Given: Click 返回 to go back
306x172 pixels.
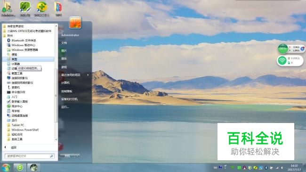Looking at the screenshot, I should [x=14, y=147].
